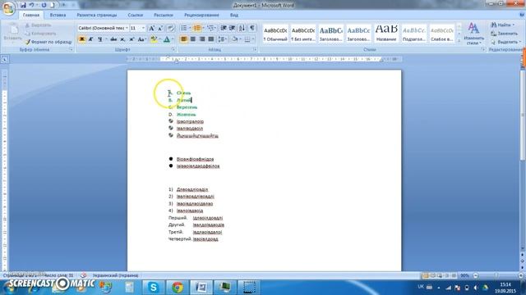The image size is (526, 295).
Task: Apply the Без интервала style
Action: point(303,34)
